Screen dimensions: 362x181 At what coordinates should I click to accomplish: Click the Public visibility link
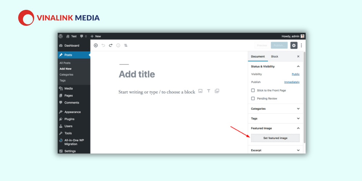click(x=295, y=74)
